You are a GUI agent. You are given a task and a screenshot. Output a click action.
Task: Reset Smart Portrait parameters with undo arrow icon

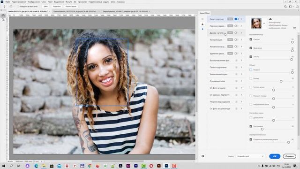[x=295, y=28]
